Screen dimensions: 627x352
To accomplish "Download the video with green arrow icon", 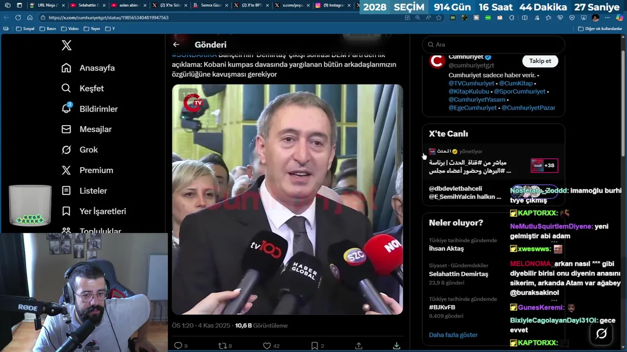I will click(x=396, y=346).
